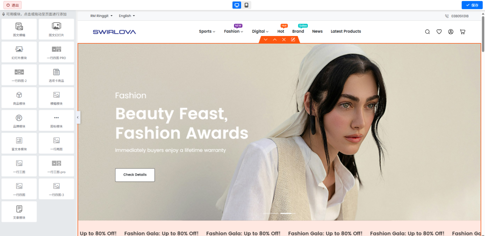Switch to mobile preview mode
Image resolution: width=485 pixels, height=236 pixels.
[x=246, y=5]
